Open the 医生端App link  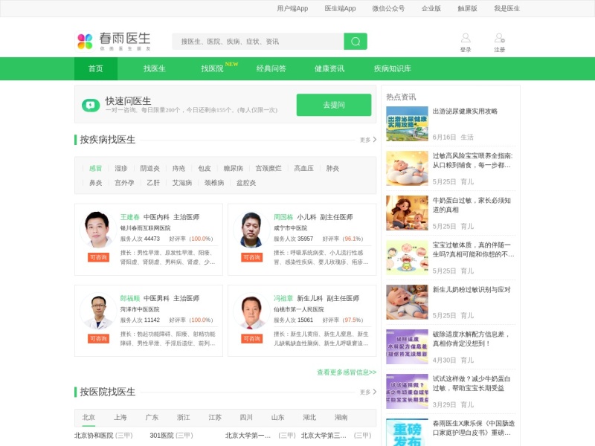[x=340, y=8]
